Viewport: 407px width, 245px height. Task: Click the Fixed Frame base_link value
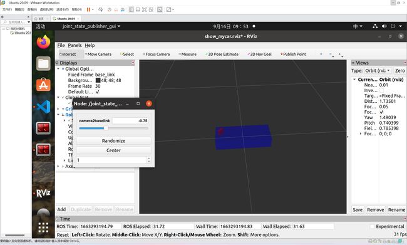coord(105,75)
